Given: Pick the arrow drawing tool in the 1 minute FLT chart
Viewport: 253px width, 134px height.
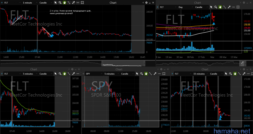Looking at the screenshot, I should [x=74, y=3].
